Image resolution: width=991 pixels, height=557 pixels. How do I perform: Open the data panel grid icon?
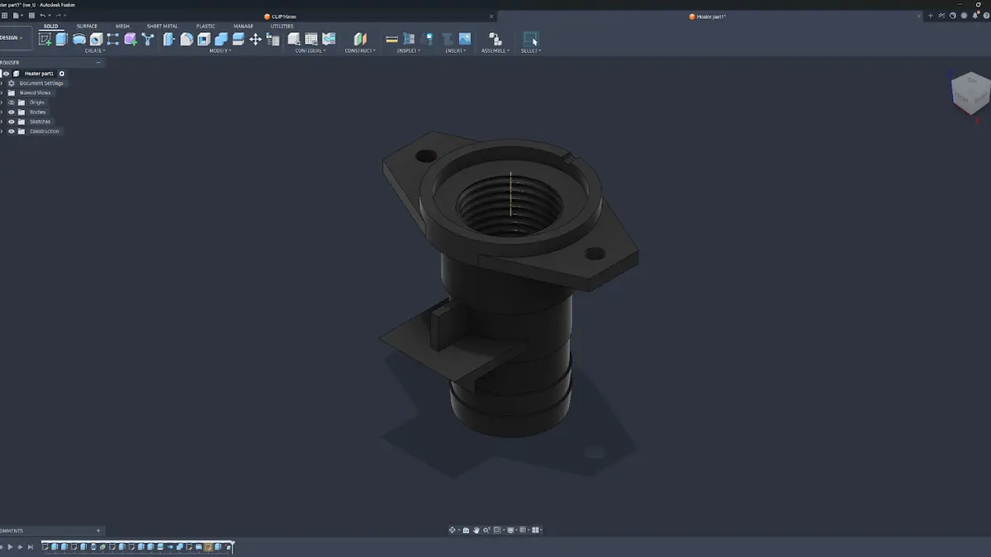pyautogui.click(x=4, y=16)
